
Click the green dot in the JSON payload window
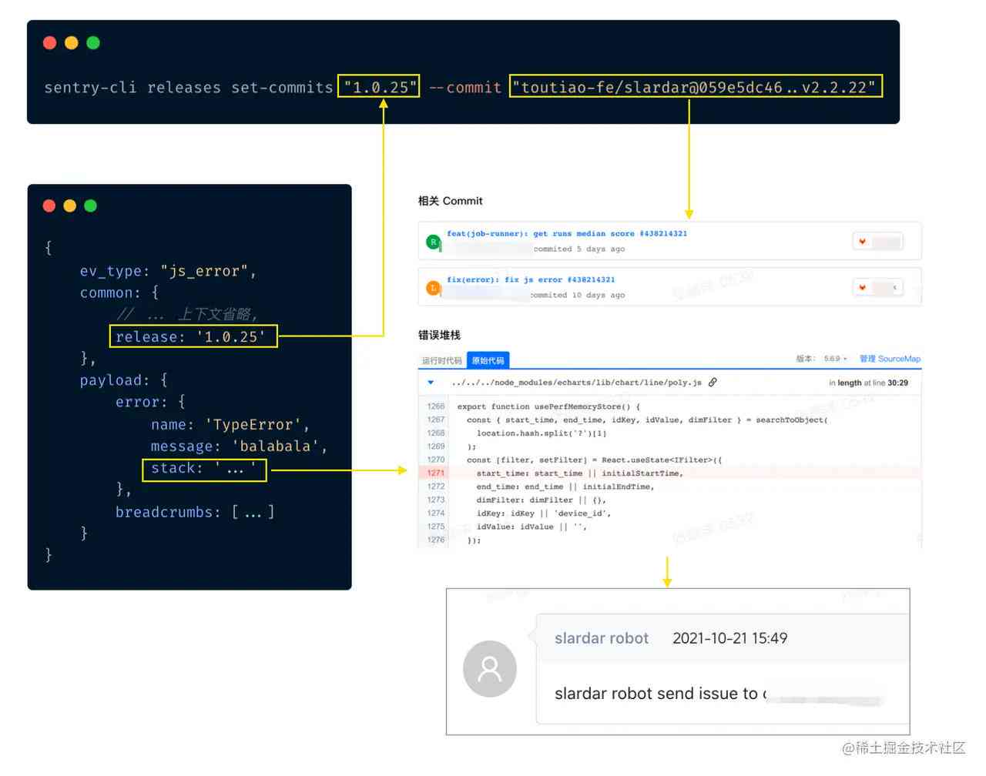(91, 206)
